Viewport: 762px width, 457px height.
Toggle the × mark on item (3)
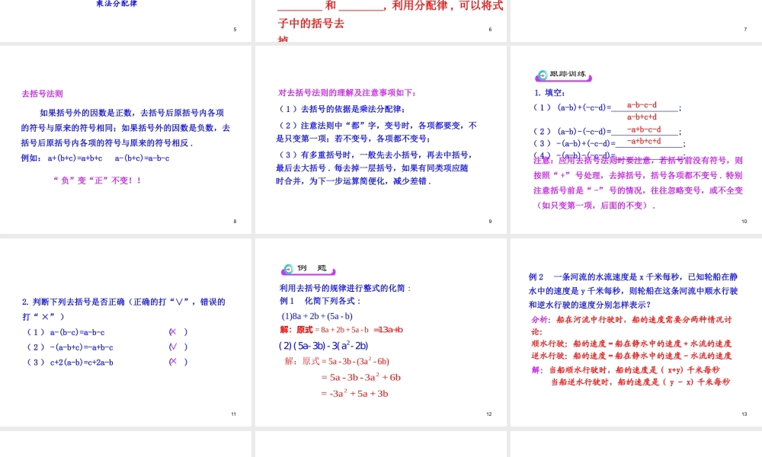point(172,363)
